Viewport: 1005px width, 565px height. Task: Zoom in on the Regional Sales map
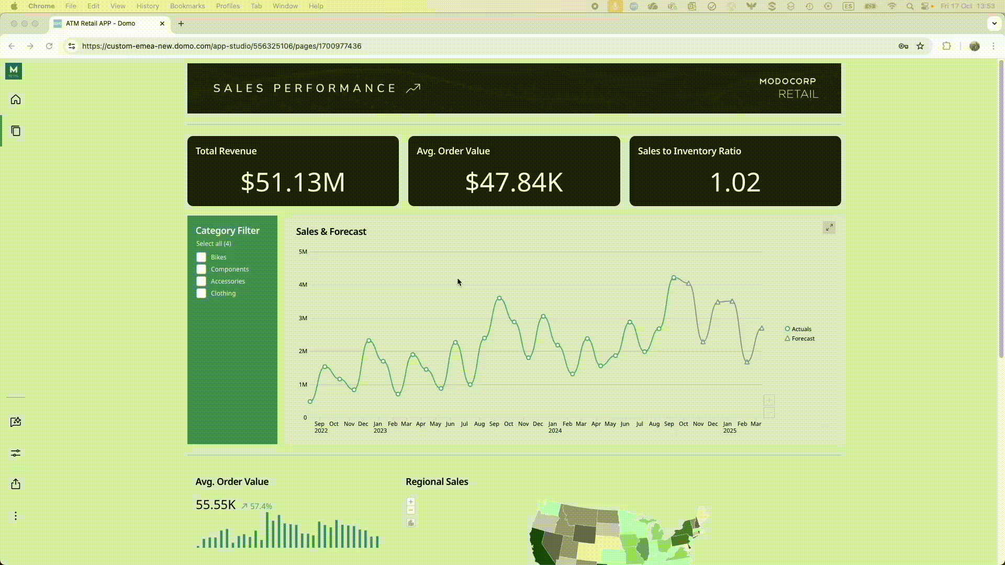[411, 502]
